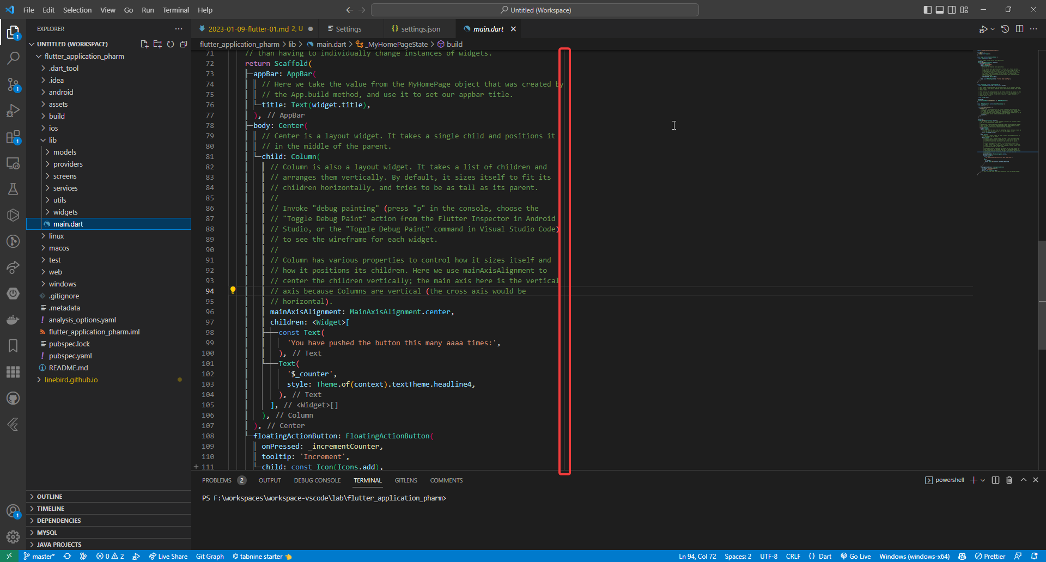
Task: Click the editor vertical scrollbar
Action: [x=1042, y=294]
